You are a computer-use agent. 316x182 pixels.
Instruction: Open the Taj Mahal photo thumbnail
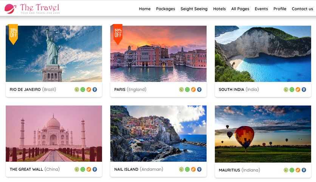point(54,133)
